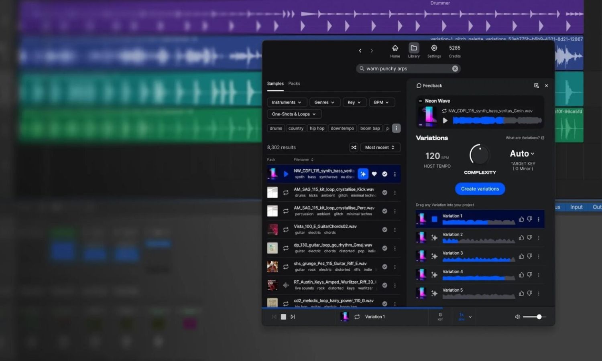Open Settings gear icon

pos(434,49)
